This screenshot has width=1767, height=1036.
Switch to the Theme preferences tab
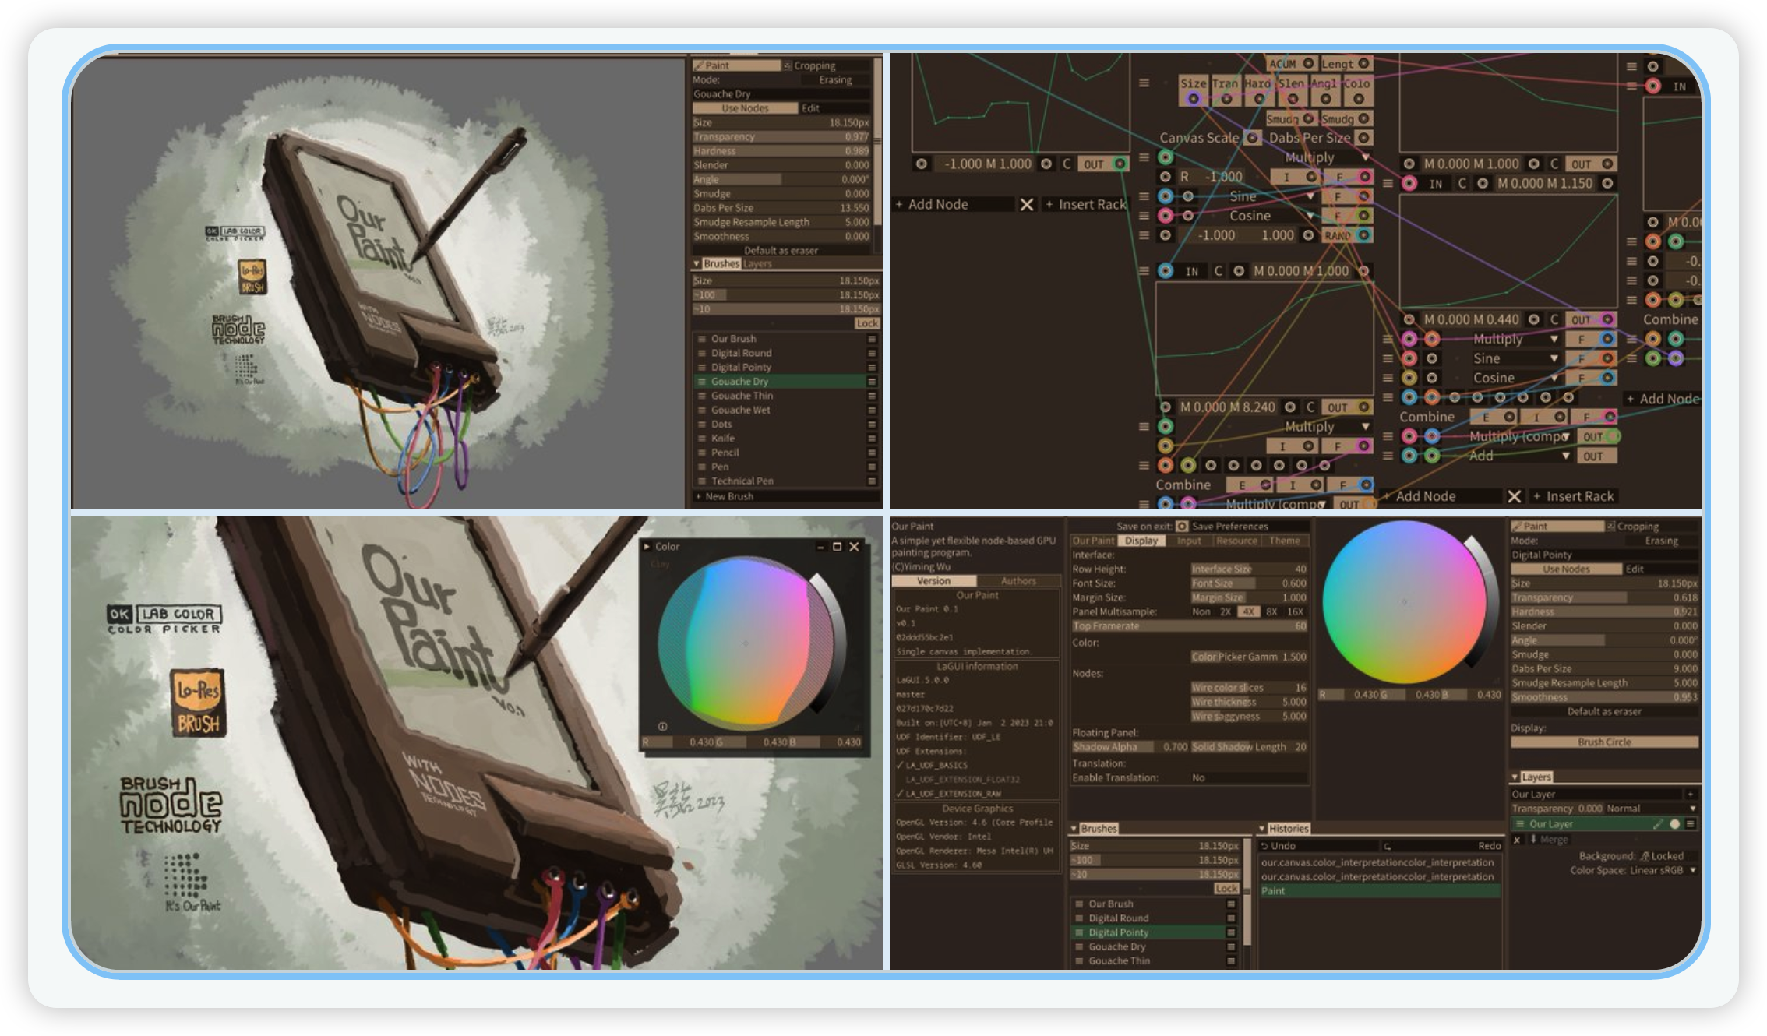click(1284, 541)
